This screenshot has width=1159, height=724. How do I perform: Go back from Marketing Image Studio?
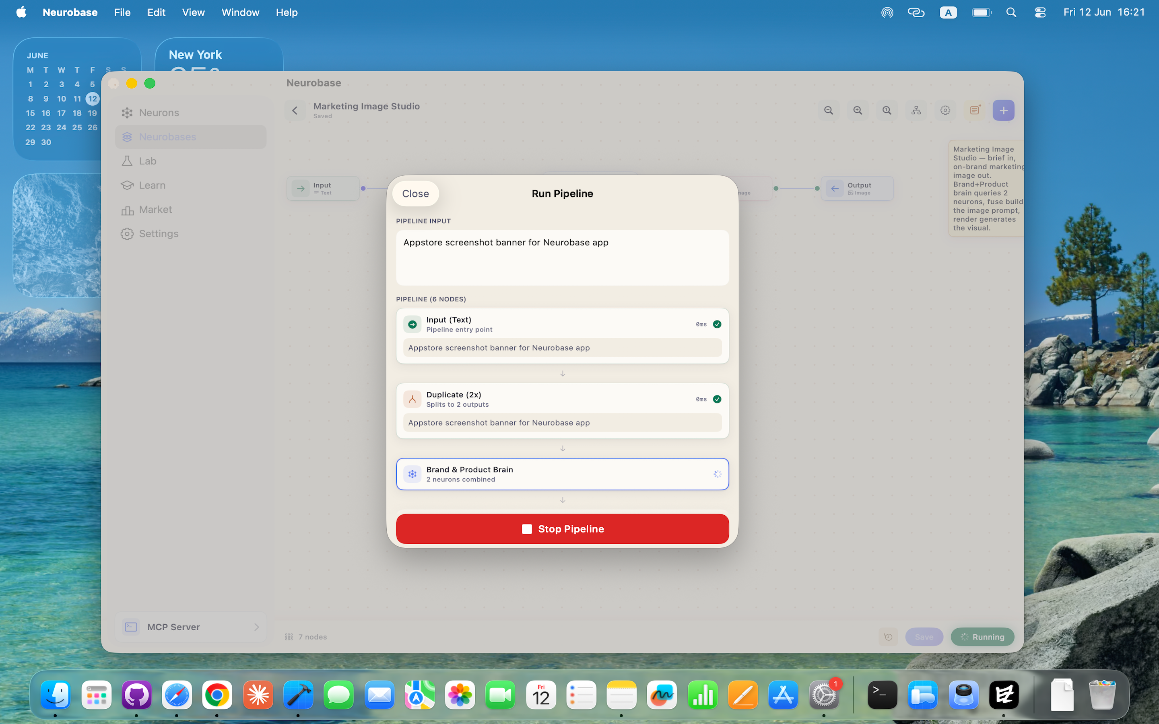[295, 111]
